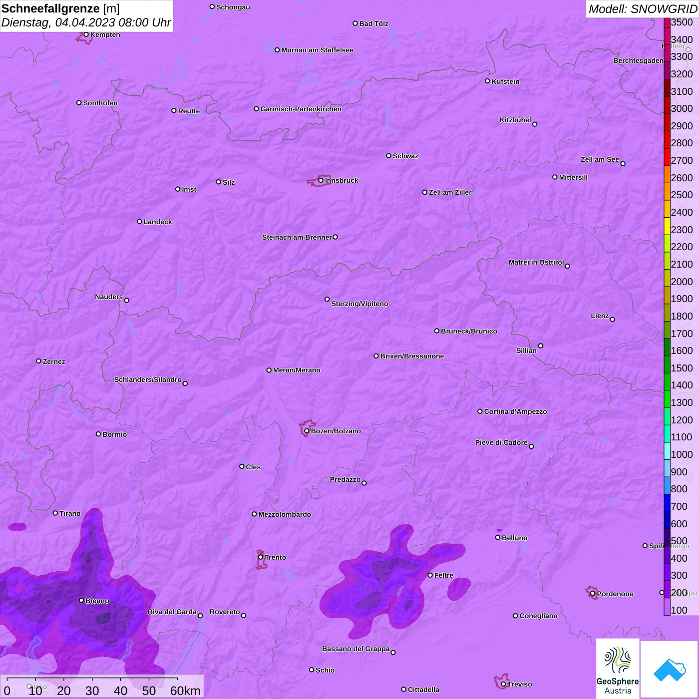Click the bright blue legend swatch near 700
The image size is (699, 699).
(667, 503)
